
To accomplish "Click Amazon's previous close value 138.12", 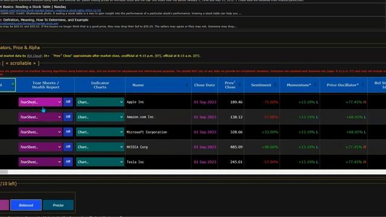I will (x=236, y=117).
